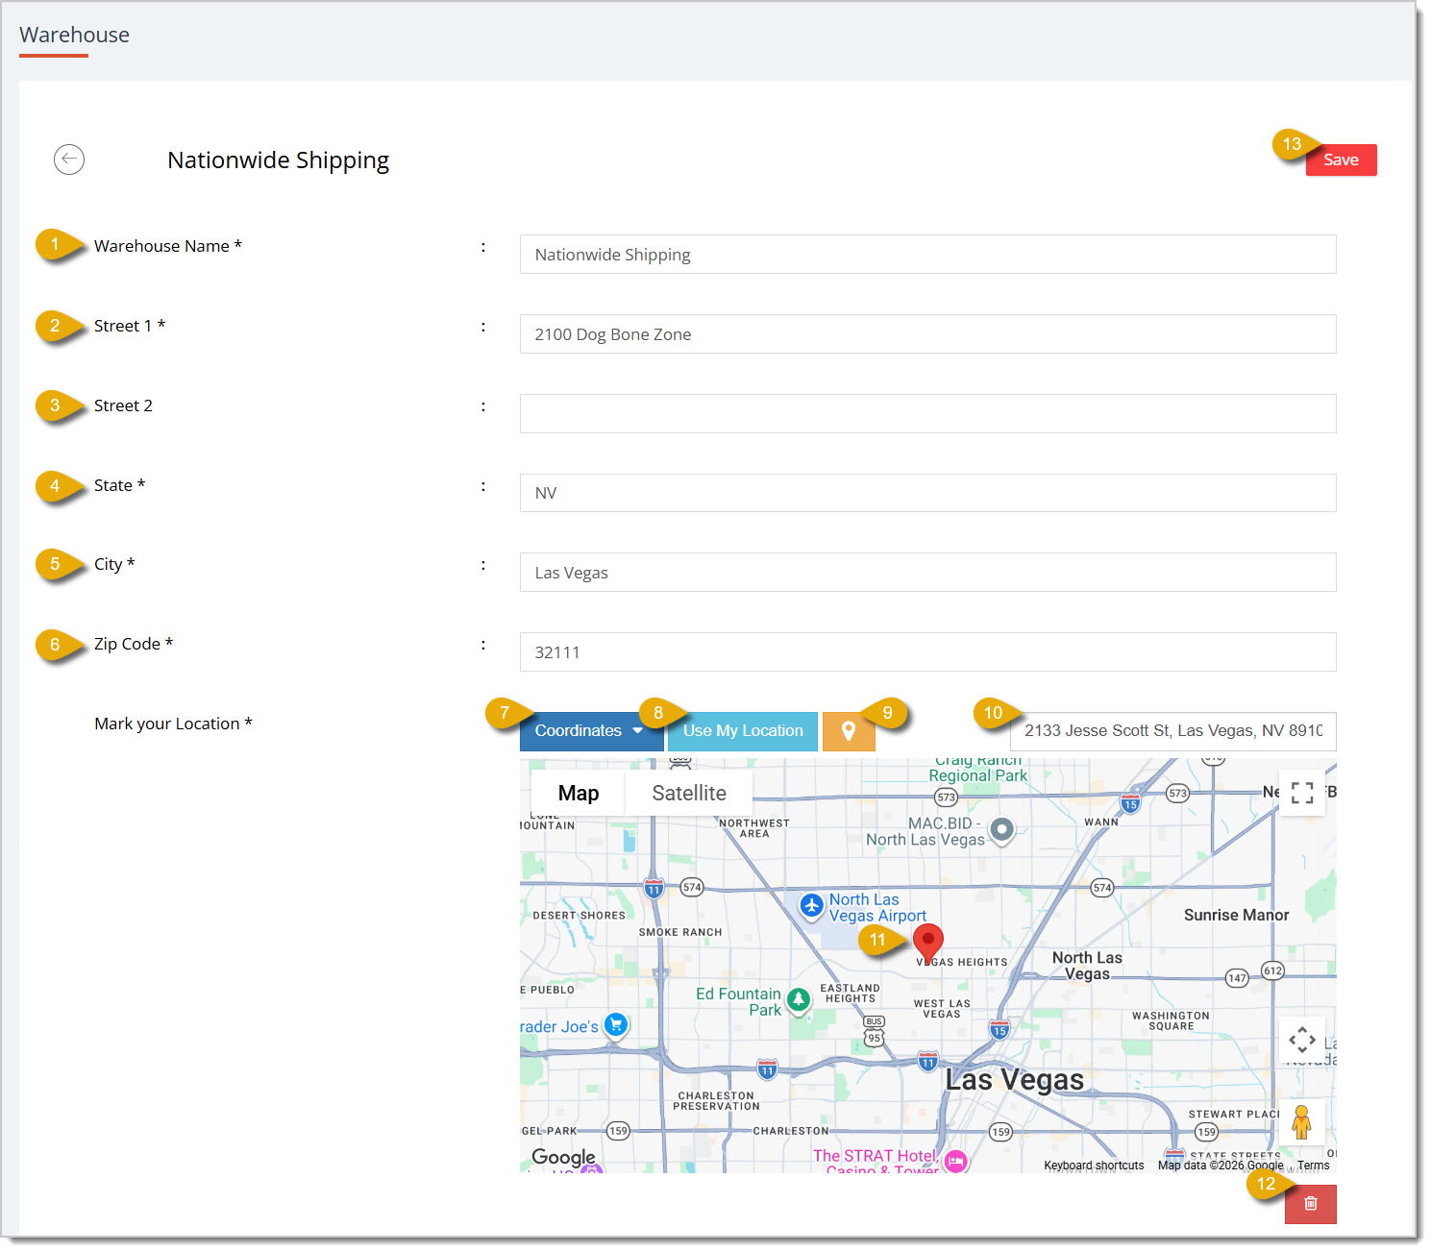This screenshot has height=1252, width=1431.
Task: Switch map to Satellite view
Action: click(689, 793)
